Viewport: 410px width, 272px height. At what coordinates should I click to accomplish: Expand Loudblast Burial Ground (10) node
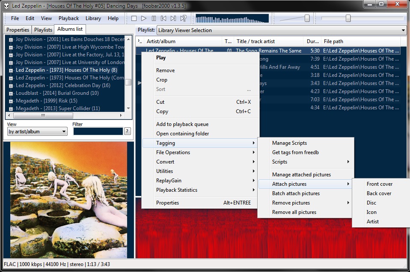11,94
